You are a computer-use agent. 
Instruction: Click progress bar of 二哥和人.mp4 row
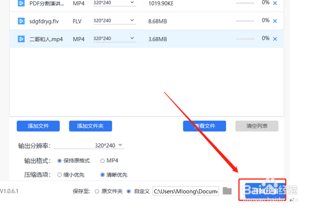245,39
